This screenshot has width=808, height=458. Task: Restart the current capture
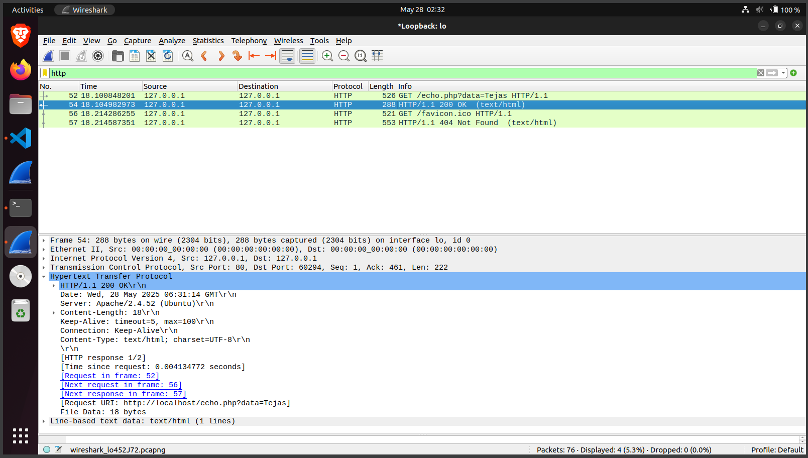pyautogui.click(x=81, y=56)
